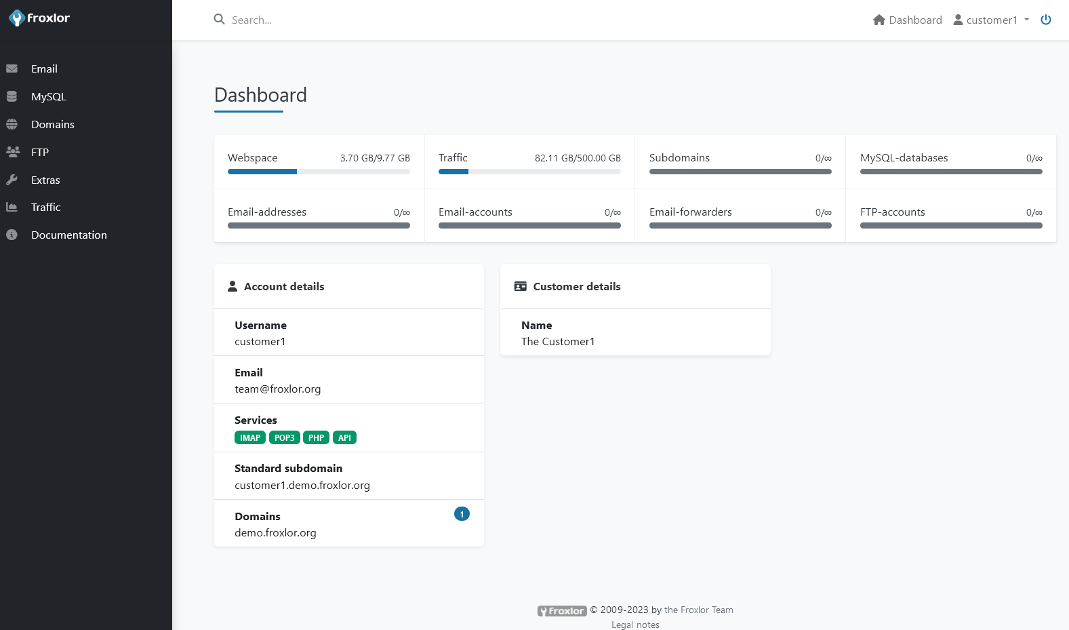This screenshot has width=1069, height=630.
Task: Open the Extras sidebar menu
Action: [45, 180]
